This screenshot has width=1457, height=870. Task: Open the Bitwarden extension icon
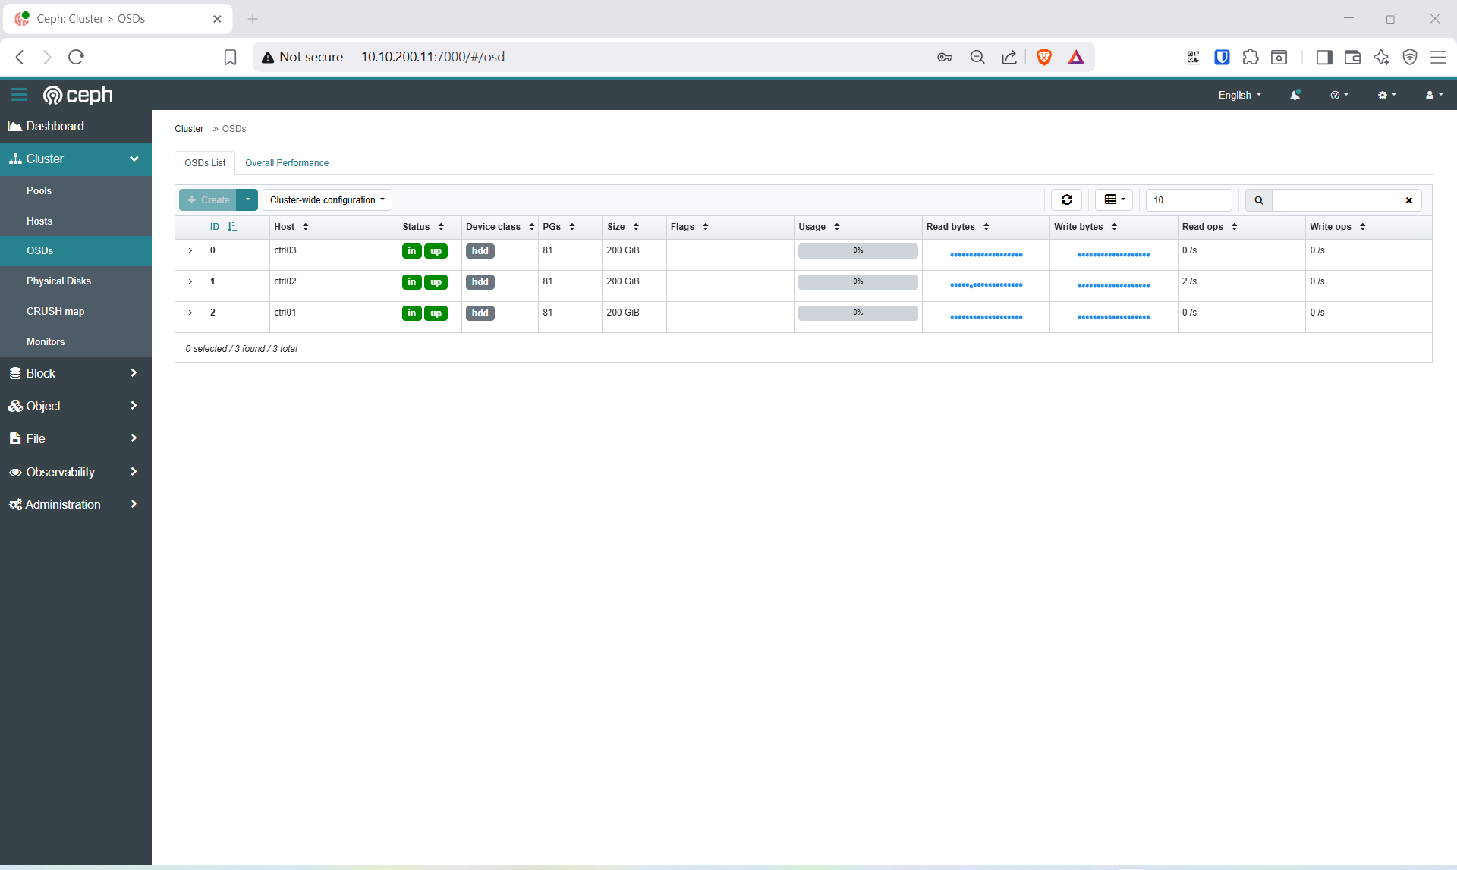pyautogui.click(x=1222, y=57)
